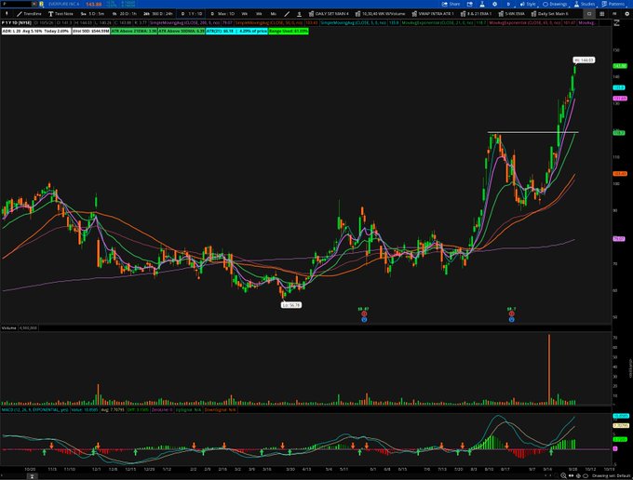Open the Patterns menu
The height and width of the screenshot is (480, 633).
click(x=613, y=4)
